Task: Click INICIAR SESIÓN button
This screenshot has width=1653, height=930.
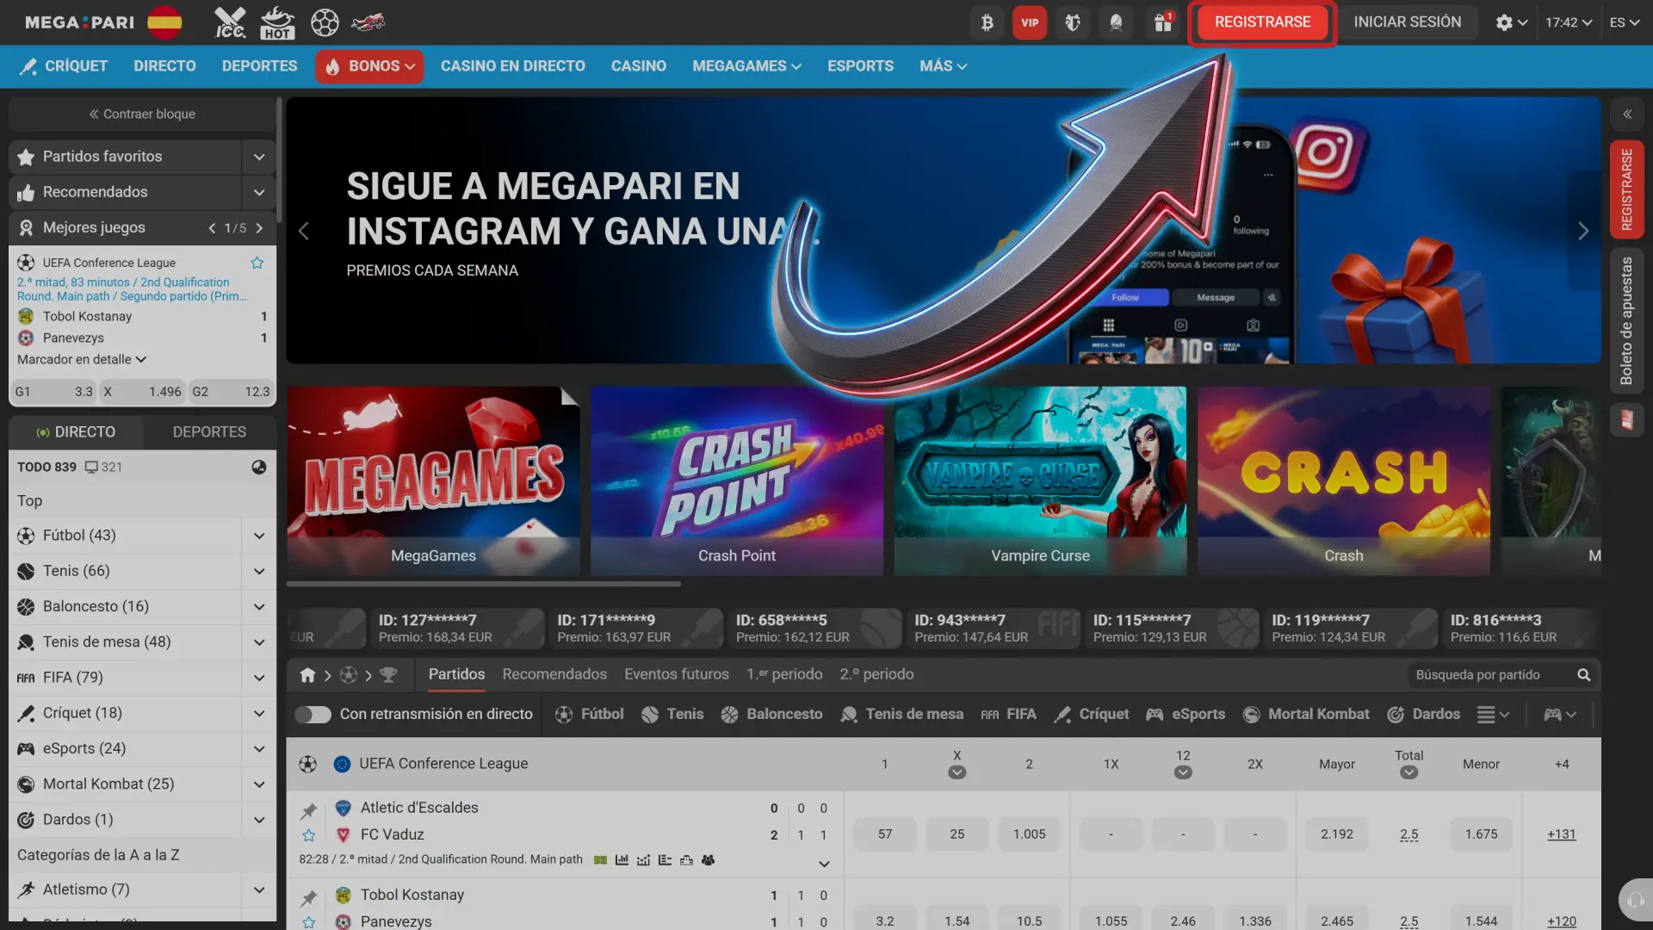Action: 1407,22
